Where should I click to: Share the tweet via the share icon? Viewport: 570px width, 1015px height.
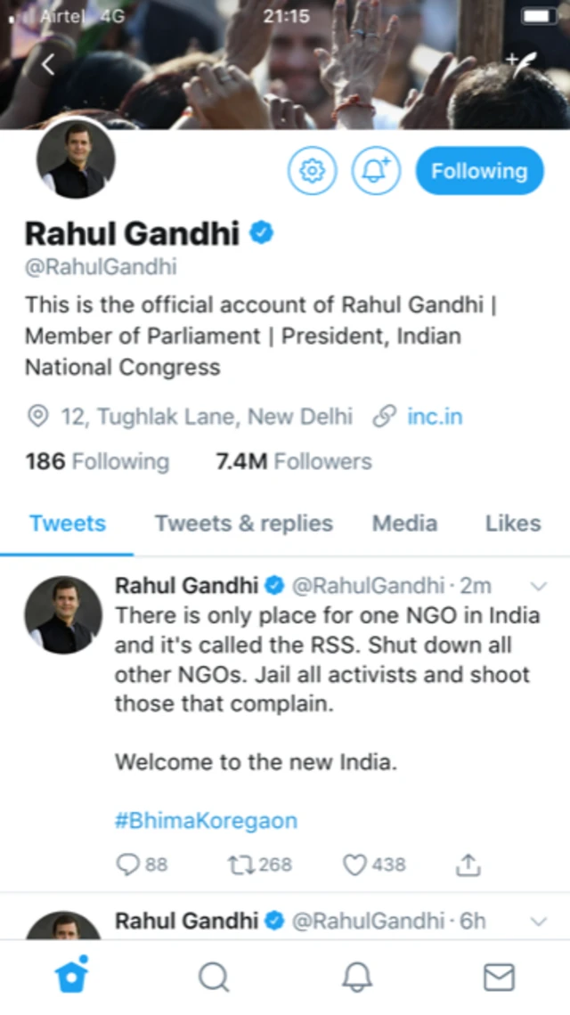pyautogui.click(x=468, y=864)
